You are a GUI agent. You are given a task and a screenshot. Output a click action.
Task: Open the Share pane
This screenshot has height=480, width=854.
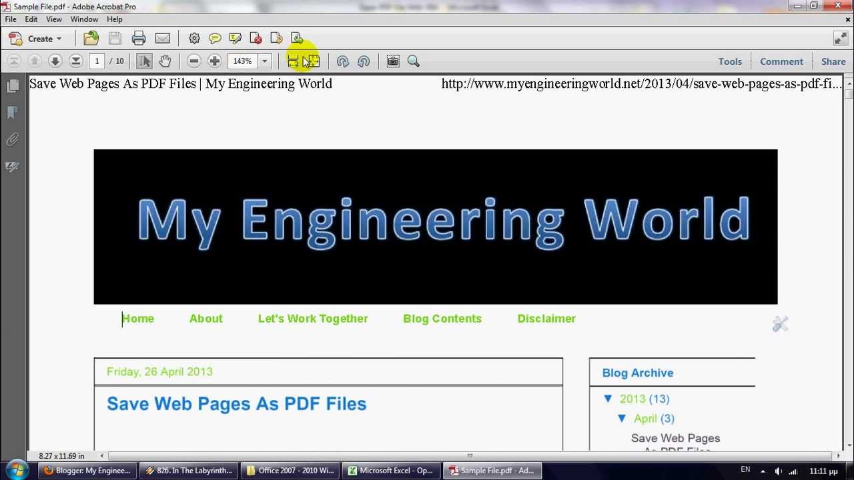pyautogui.click(x=833, y=61)
